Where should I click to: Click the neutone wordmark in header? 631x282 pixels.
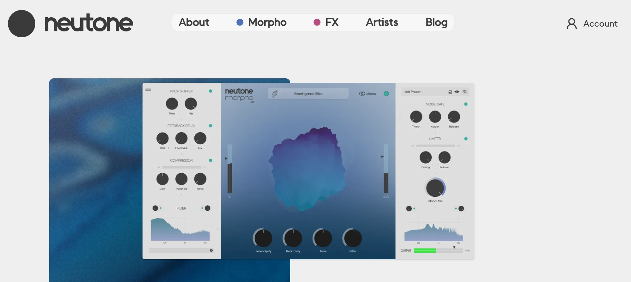89,23
